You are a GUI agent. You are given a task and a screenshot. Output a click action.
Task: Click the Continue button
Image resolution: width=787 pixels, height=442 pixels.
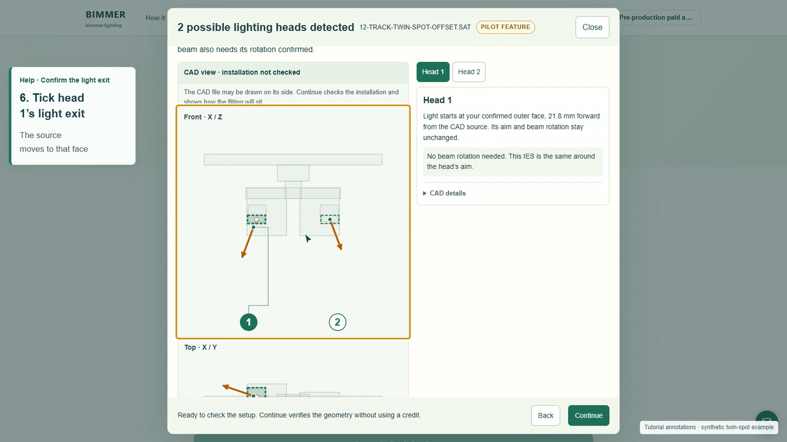[589, 415]
